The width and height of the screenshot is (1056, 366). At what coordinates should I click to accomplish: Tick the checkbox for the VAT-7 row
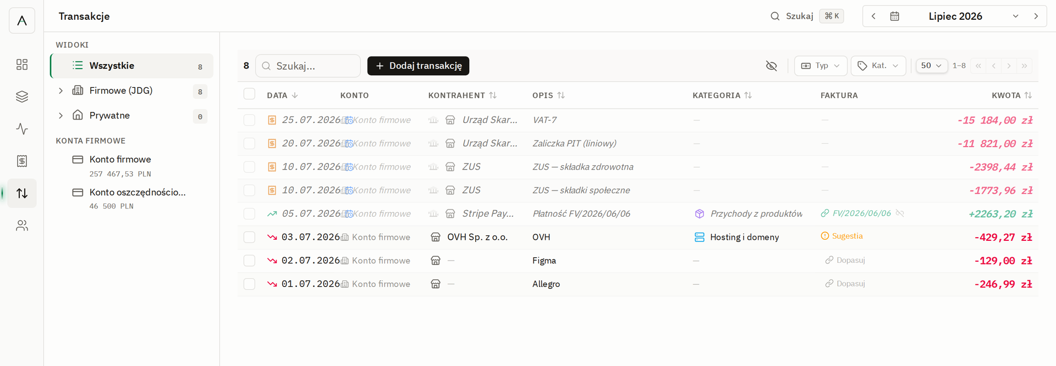(250, 120)
